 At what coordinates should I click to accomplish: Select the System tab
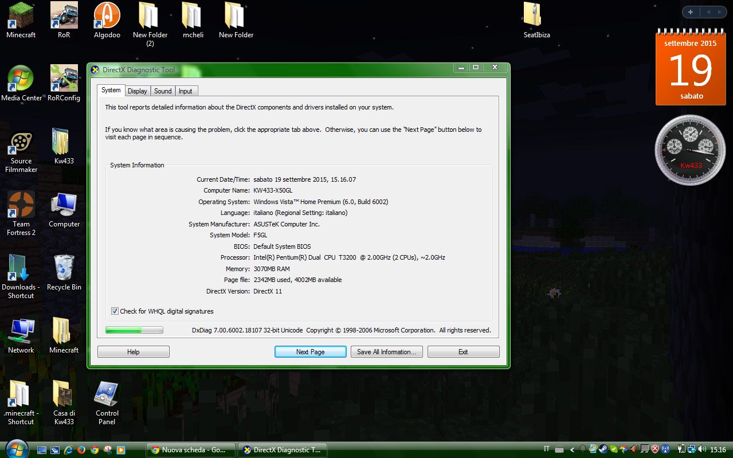111,90
